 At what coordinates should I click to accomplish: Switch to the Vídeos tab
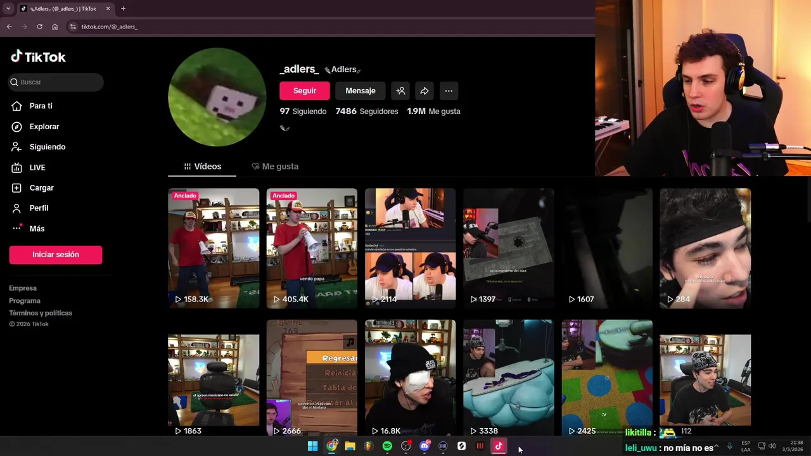pos(202,166)
